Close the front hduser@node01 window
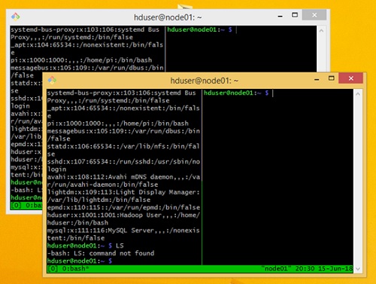The image size is (376, 284). 350,78
